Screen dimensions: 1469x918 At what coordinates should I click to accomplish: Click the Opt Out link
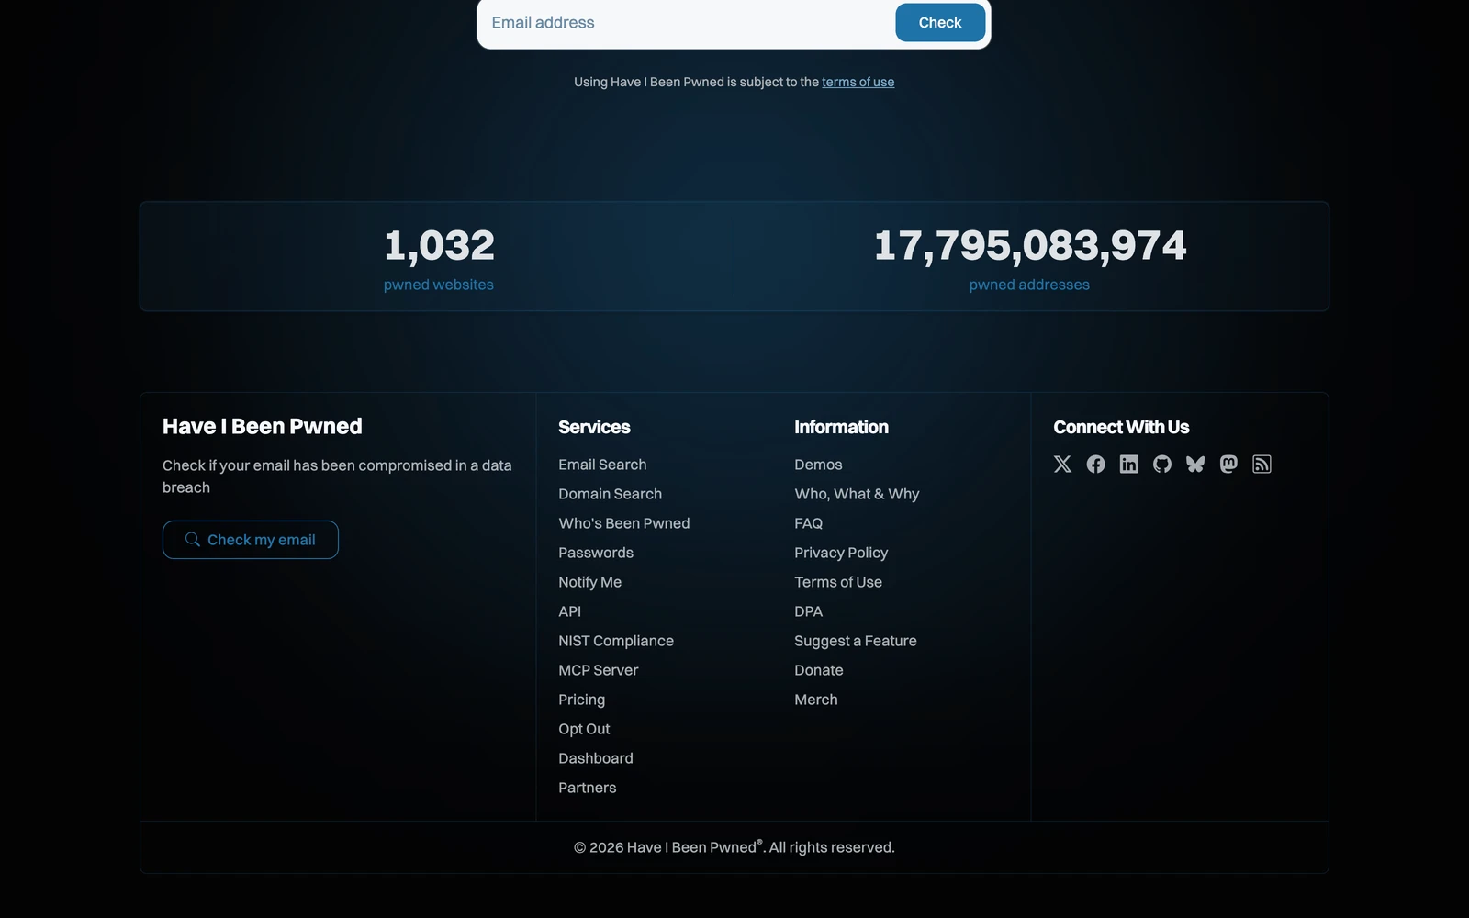click(x=584, y=729)
